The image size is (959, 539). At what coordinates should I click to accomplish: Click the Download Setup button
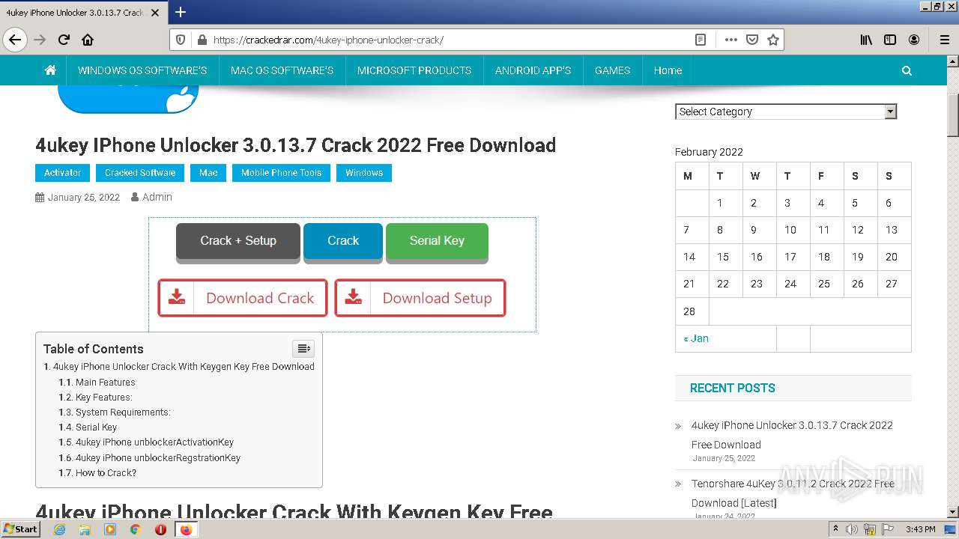[420, 298]
